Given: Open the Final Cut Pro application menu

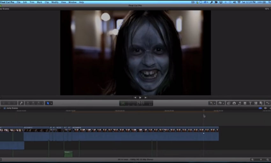Looking at the screenshot, I should [7, 2].
